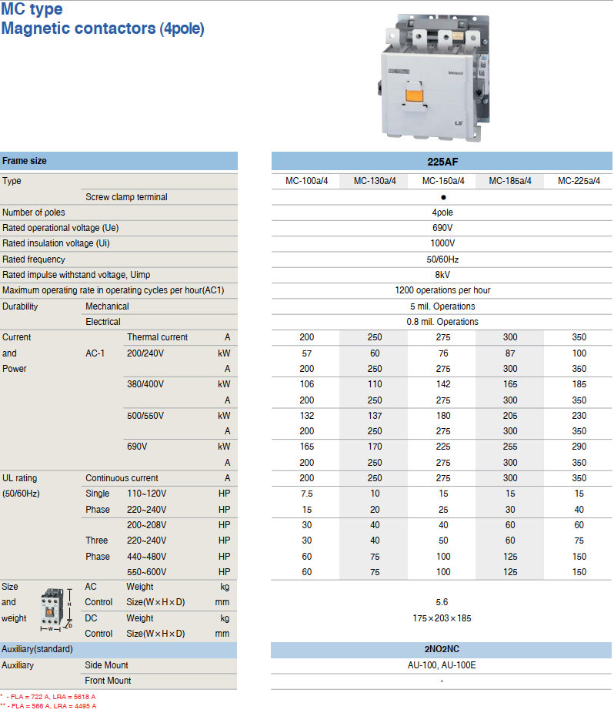Click the '230' kW value for MC-225a/4

click(x=579, y=416)
